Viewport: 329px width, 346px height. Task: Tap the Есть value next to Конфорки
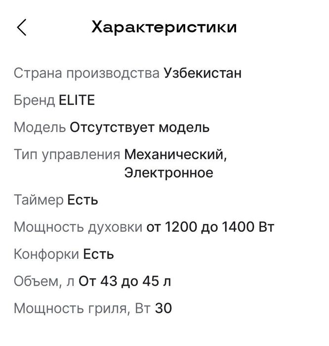click(98, 254)
